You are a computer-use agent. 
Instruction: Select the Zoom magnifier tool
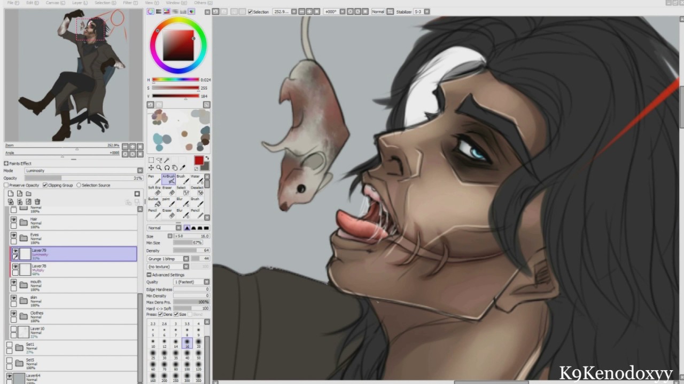[159, 168]
